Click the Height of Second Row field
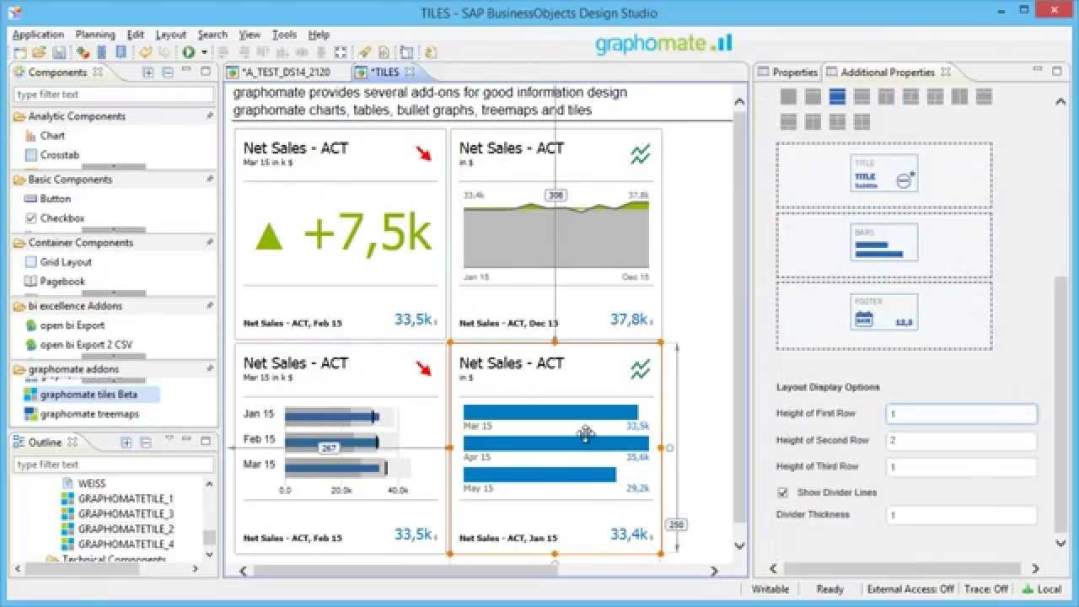 961,440
